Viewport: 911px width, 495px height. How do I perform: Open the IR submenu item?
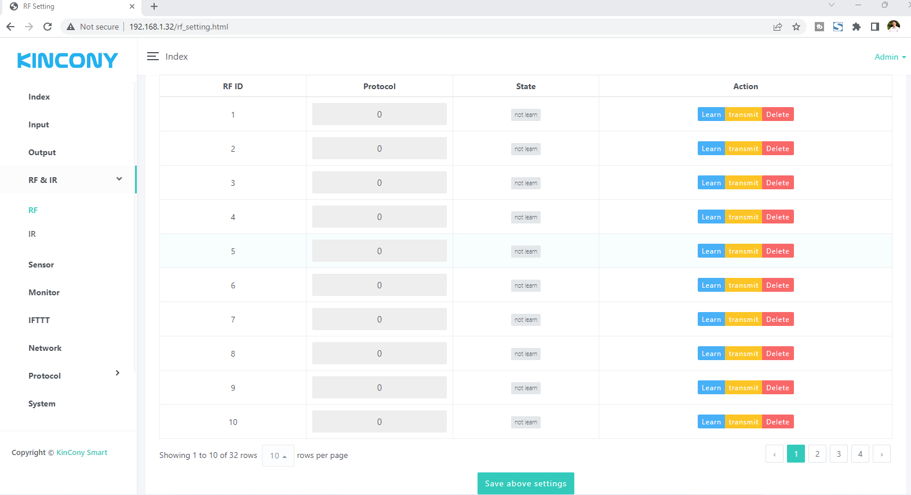[x=32, y=234]
